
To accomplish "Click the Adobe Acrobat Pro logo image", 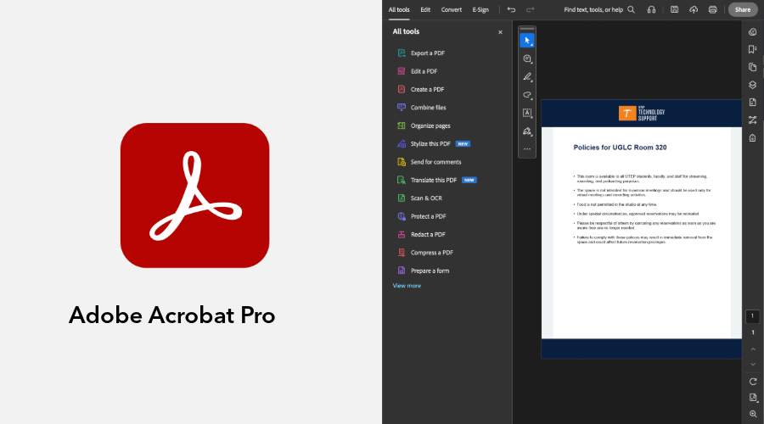I will tap(195, 195).
